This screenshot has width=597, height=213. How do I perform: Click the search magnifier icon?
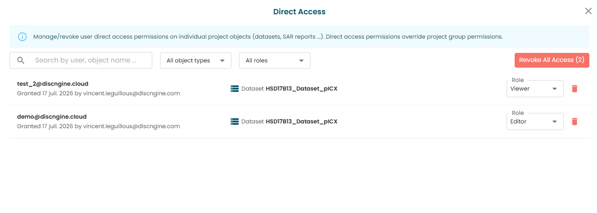coord(20,61)
